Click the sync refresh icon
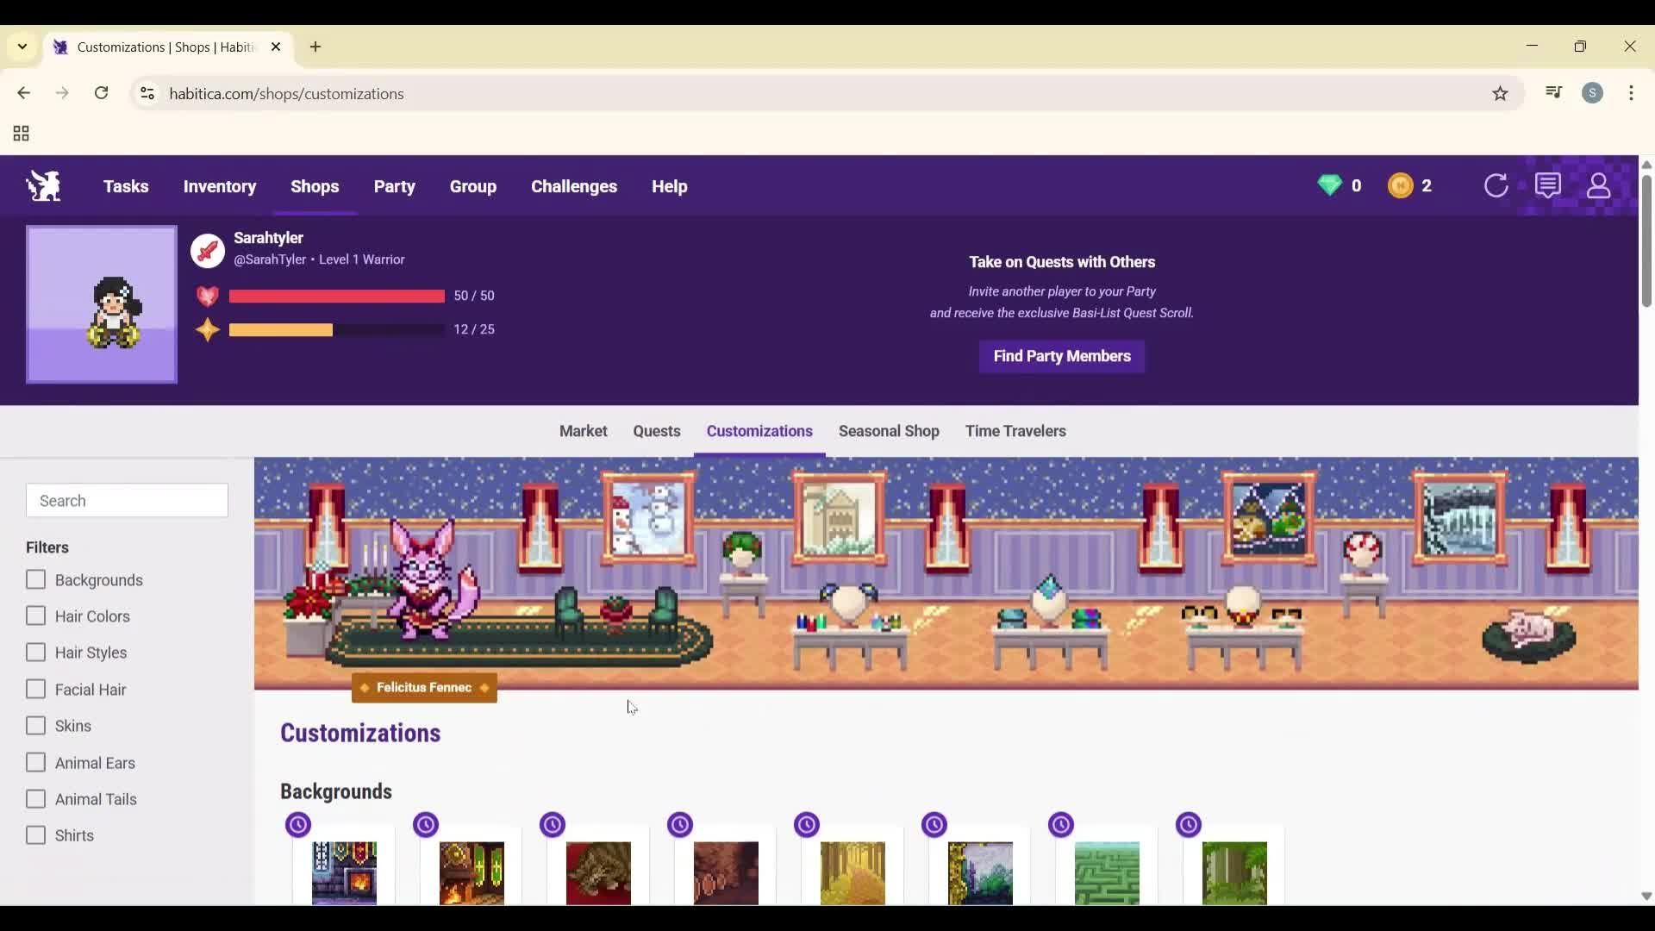The width and height of the screenshot is (1655, 931). pyautogui.click(x=1496, y=185)
